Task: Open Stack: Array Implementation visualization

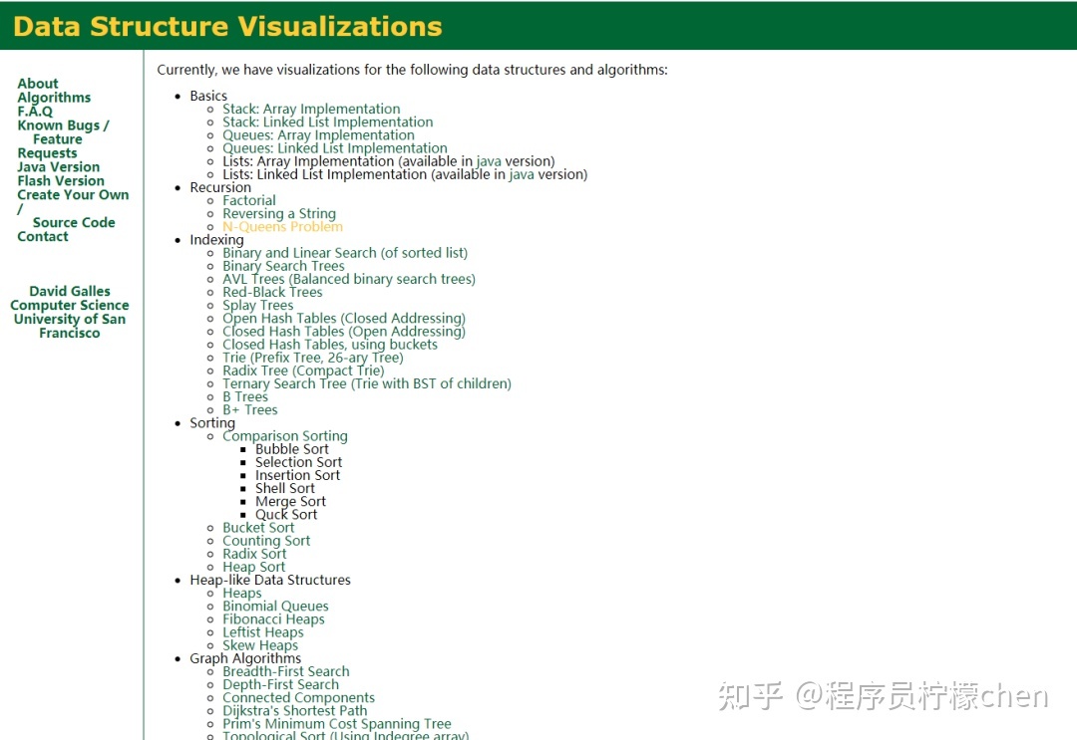Action: 311,109
